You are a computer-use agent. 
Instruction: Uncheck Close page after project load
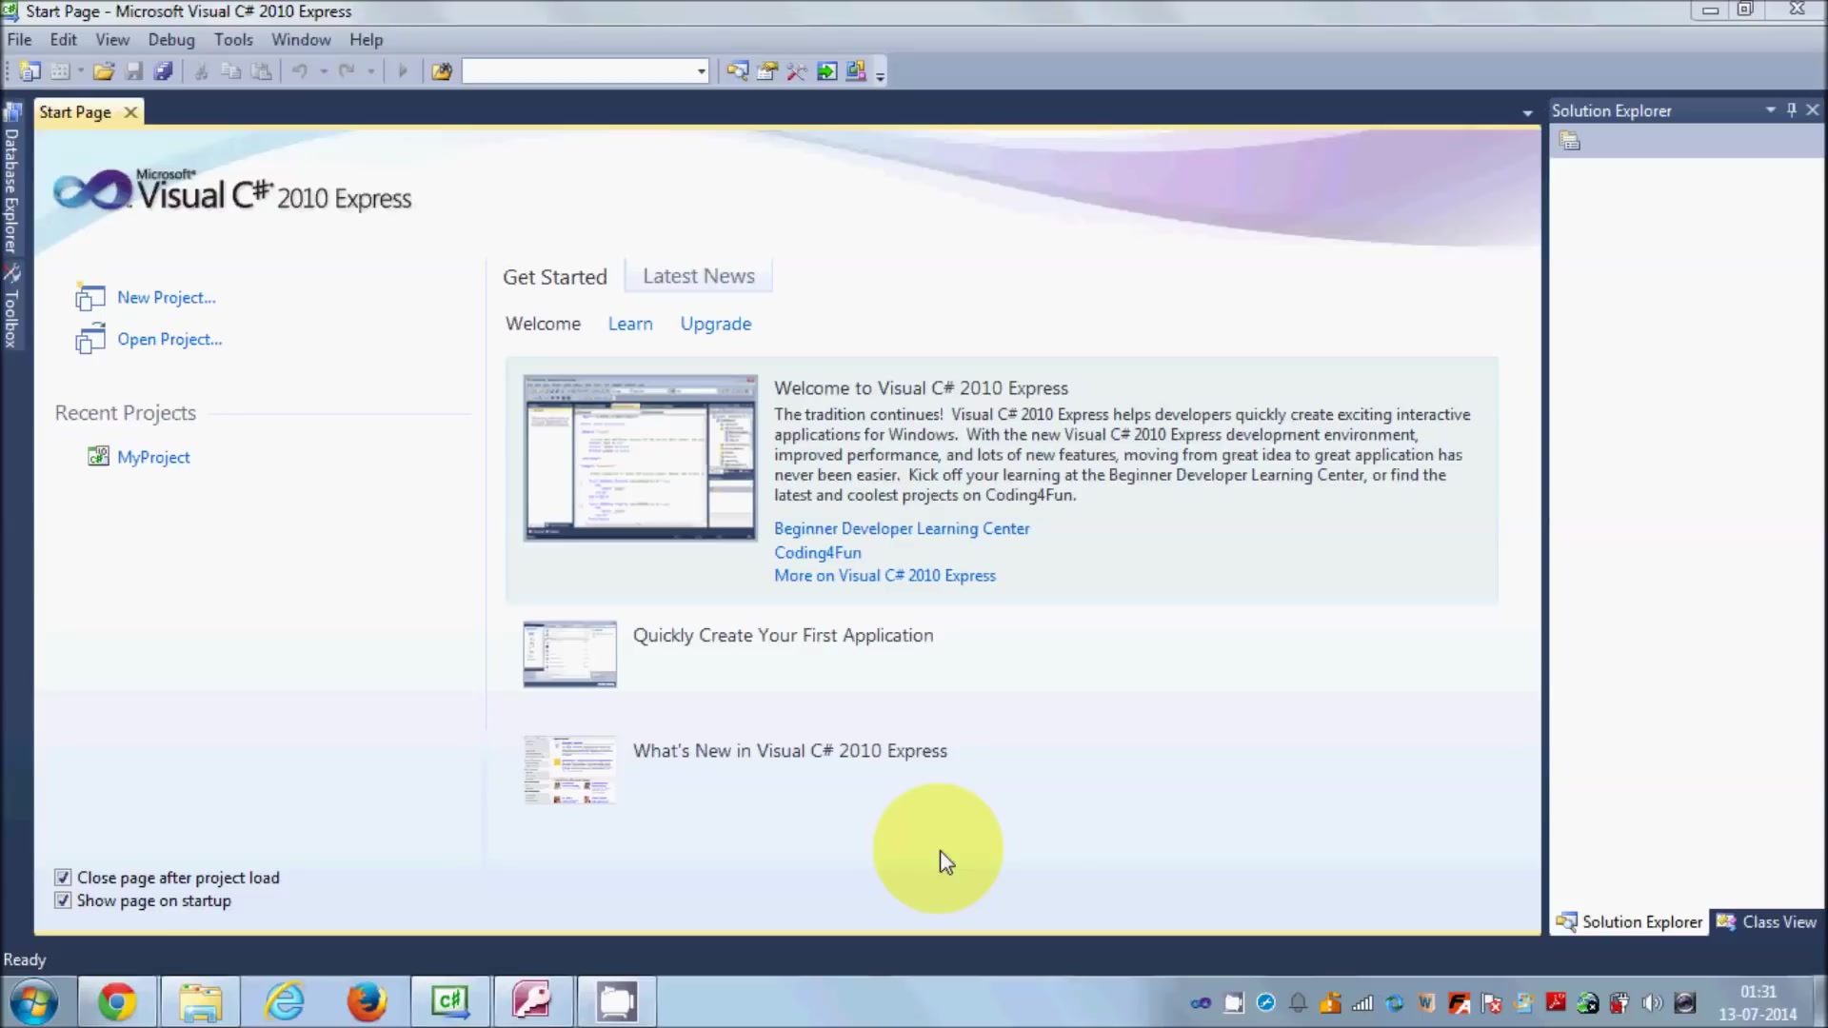pyautogui.click(x=63, y=878)
